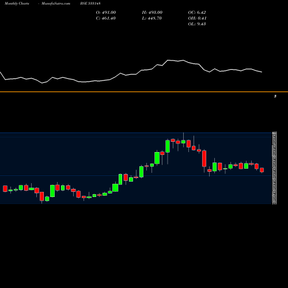The image size is (288, 288).
Task: Click the 'OL: 9.43' reading
Action: tap(197, 24)
